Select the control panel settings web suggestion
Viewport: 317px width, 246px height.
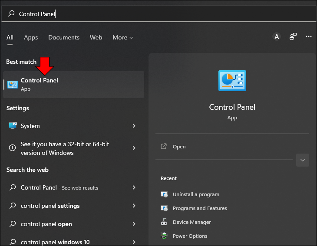click(73, 206)
